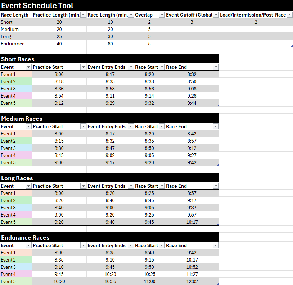
Task: Select the Medium row label in top table
Action: [x=16, y=29]
